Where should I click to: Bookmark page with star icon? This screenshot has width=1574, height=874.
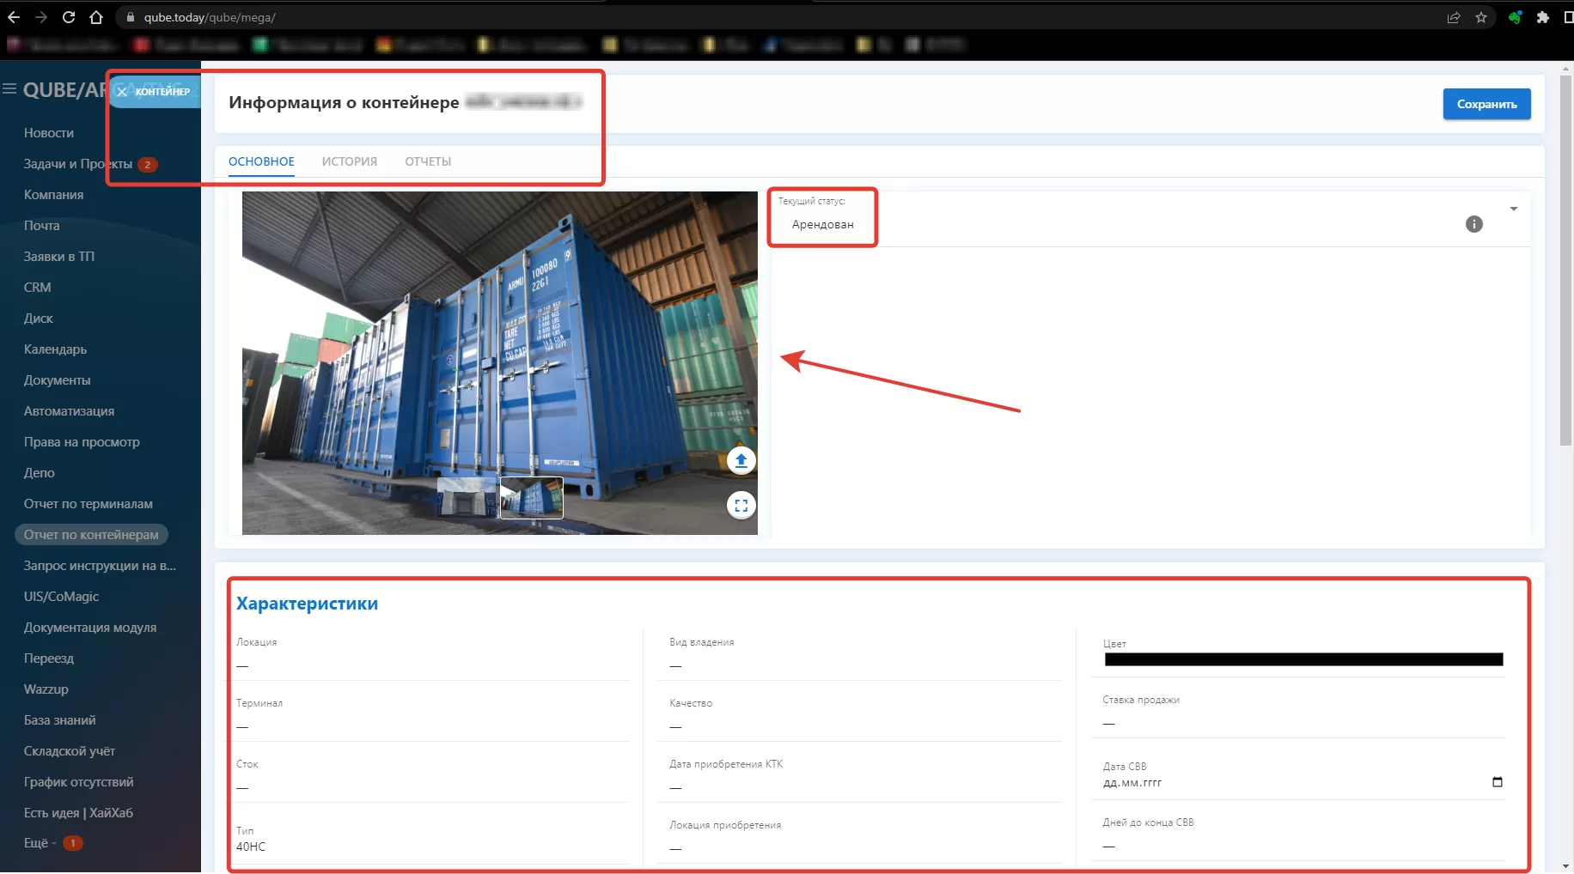1481,17
